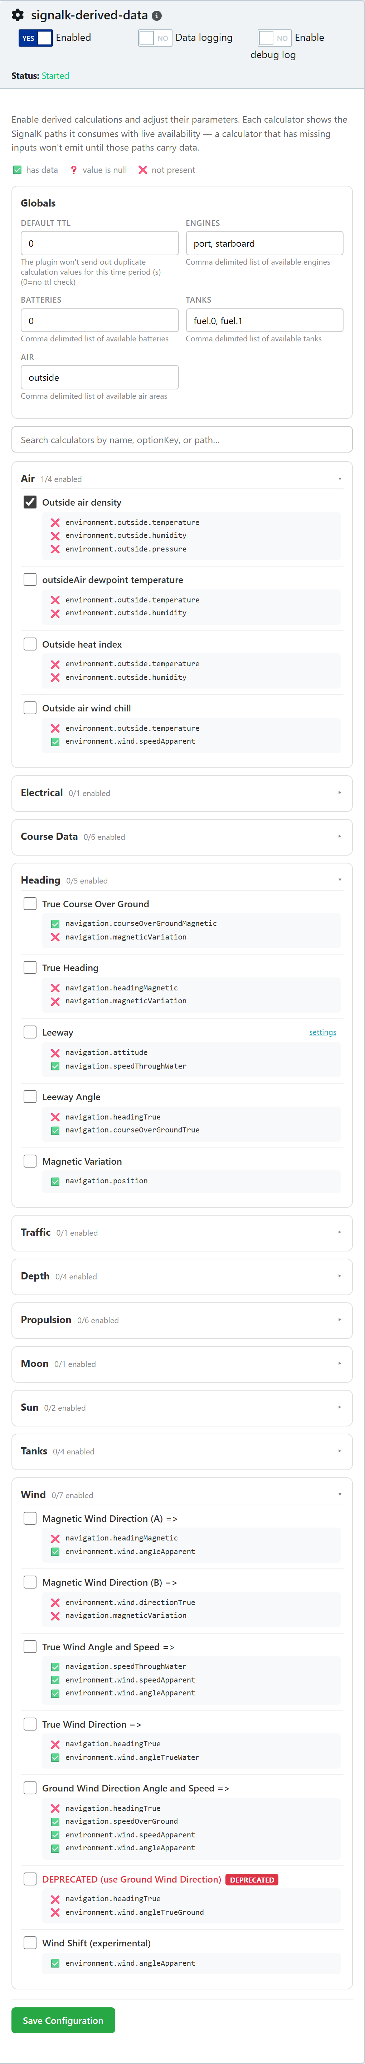Check outsideAir dewpoint temperature
Screen dimensions: 365x2064
click(30, 579)
